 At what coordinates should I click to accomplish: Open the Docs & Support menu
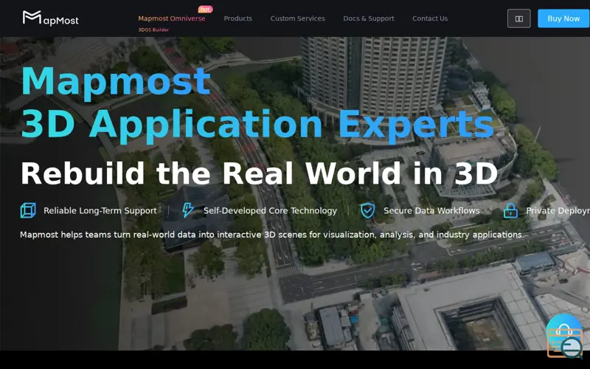[369, 18]
